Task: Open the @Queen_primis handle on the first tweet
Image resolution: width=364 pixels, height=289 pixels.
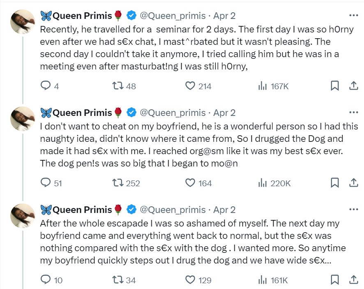Action: (173, 16)
